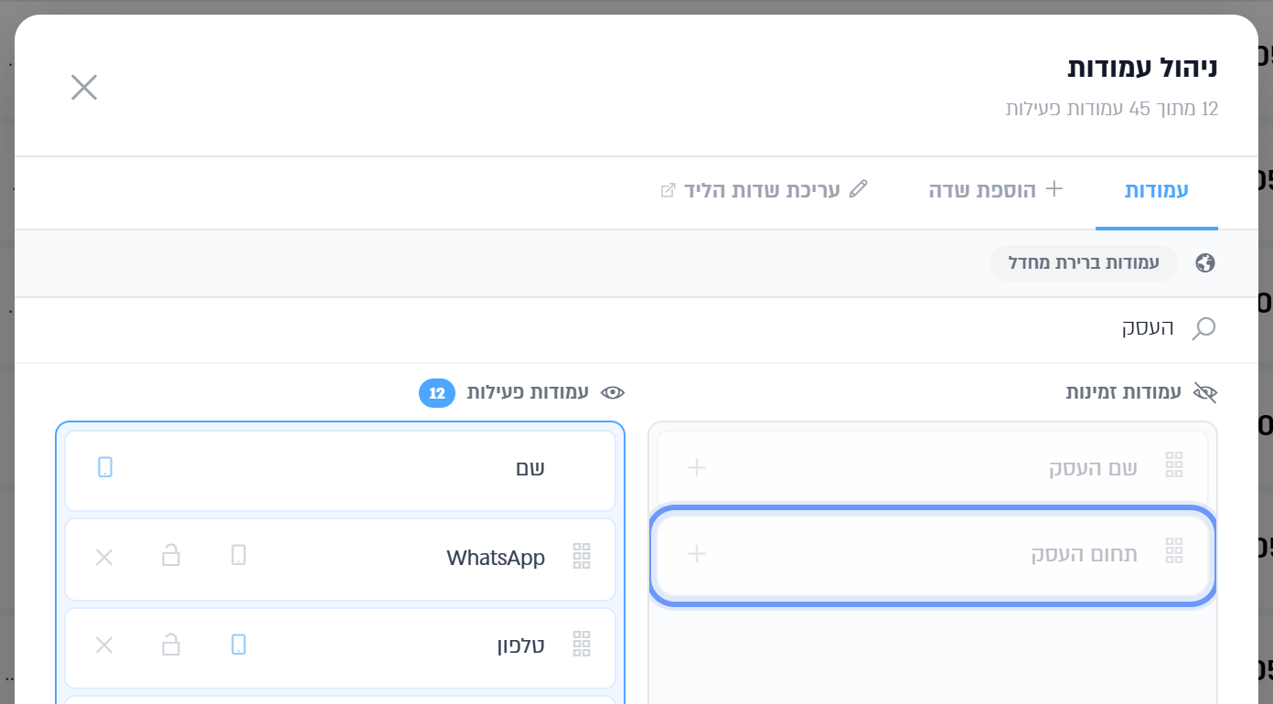Click the globe icon beside עמודות ברירת מחדל

click(x=1205, y=263)
